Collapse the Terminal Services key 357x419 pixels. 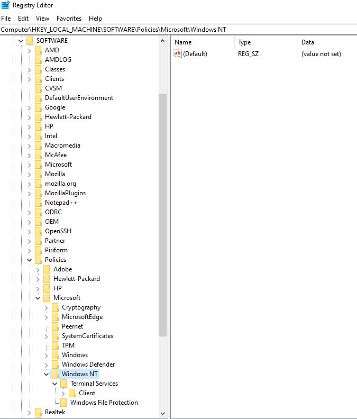[55, 384]
